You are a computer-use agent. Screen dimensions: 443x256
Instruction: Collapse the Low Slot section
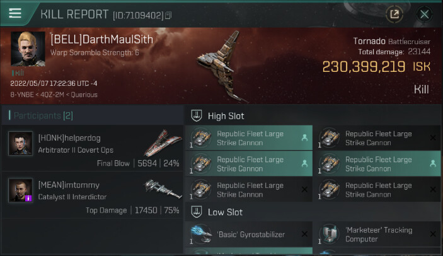click(195, 212)
